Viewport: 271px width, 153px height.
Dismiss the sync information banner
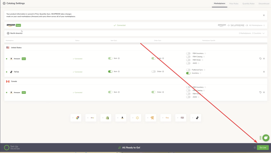[264, 15]
